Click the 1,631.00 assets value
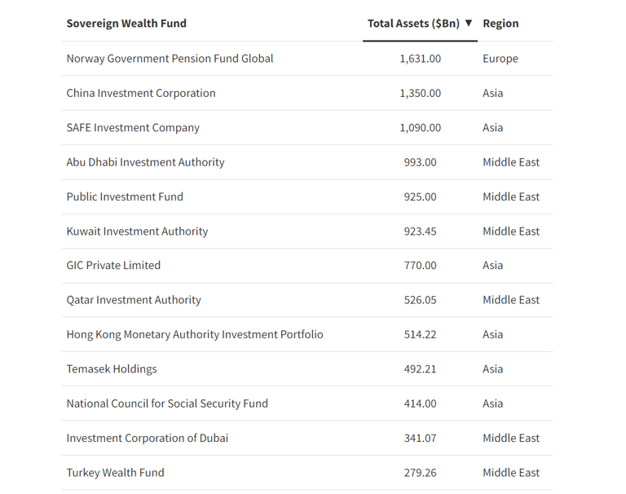 tap(421, 59)
